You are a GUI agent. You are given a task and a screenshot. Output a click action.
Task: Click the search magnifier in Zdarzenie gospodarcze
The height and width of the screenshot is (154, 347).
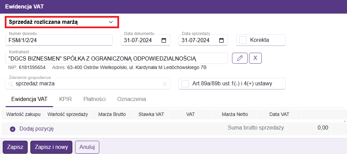point(10,84)
